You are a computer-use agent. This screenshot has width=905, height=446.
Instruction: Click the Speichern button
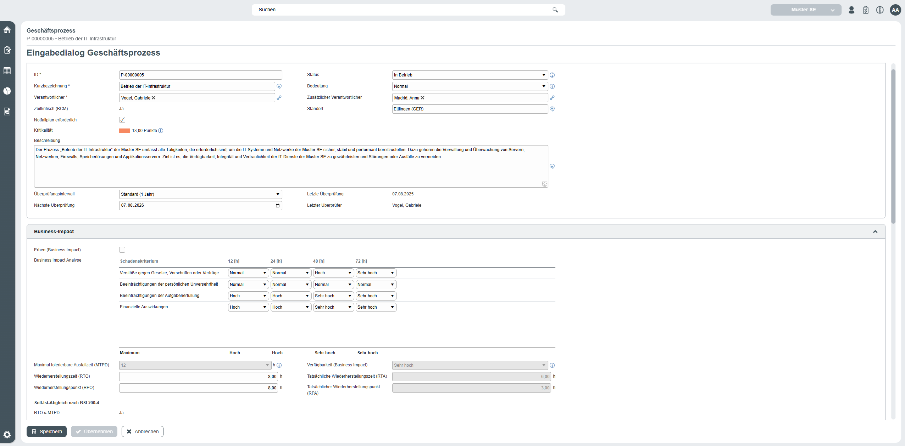(46, 431)
